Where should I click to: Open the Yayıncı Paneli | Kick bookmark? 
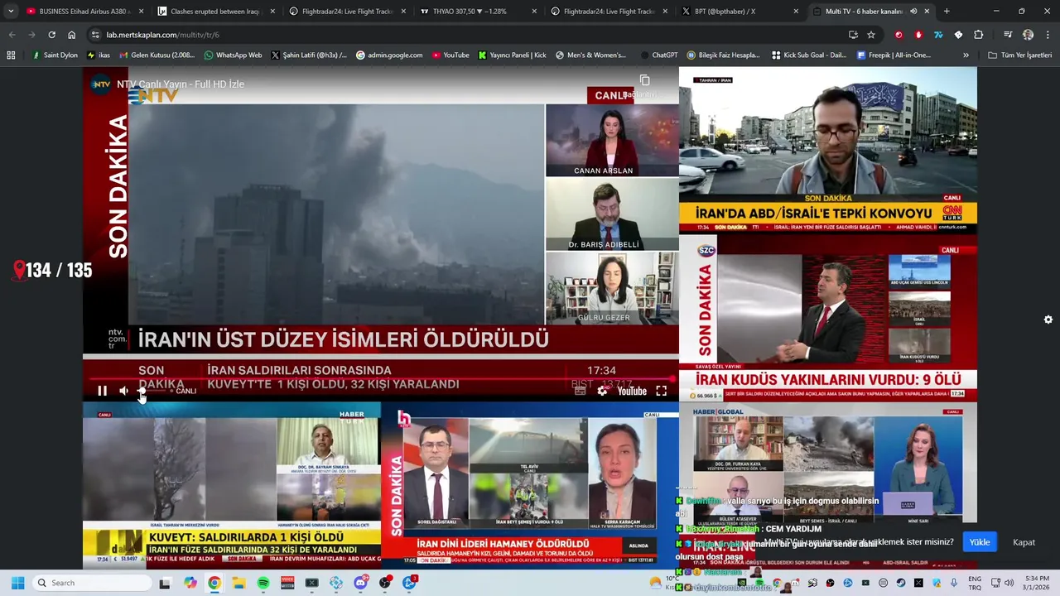(x=511, y=55)
